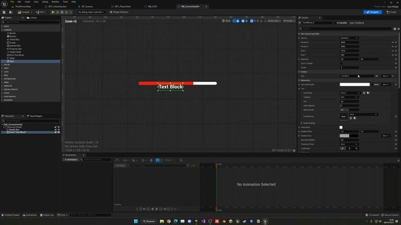The height and width of the screenshot is (225, 401).
Task: Open the Asset menu
Action: [x=28, y=2]
